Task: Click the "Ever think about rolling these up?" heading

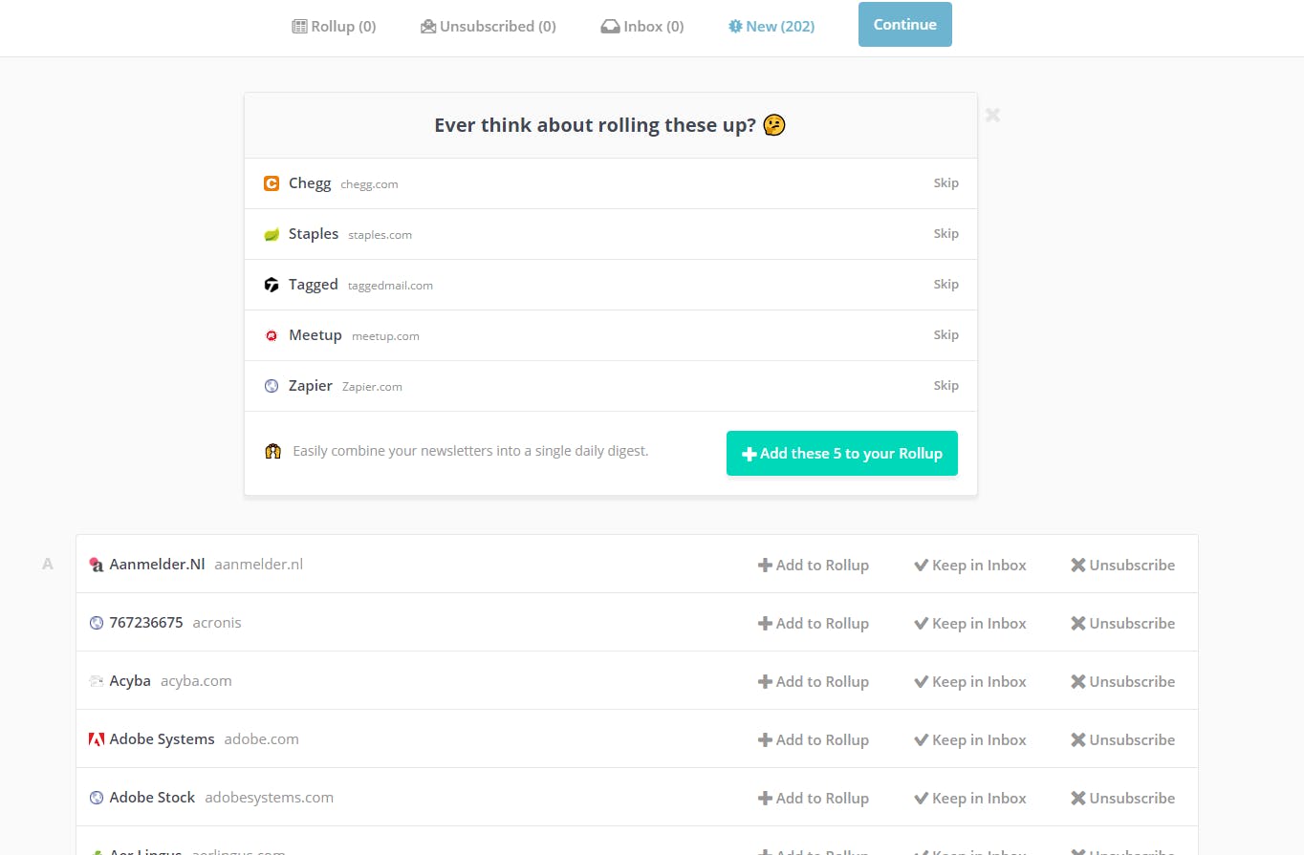Action: click(596, 125)
